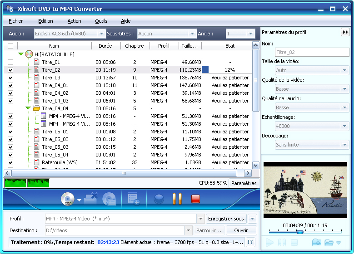Click the Titre_05_03 document icon
This screenshot has width=354, height=254.
tap(36, 147)
